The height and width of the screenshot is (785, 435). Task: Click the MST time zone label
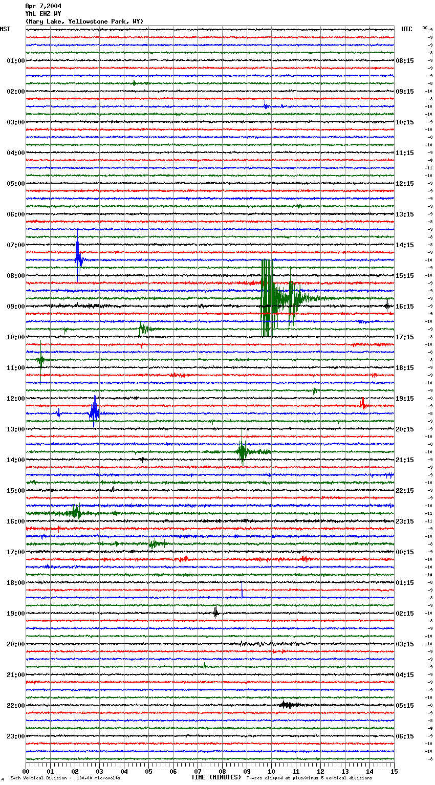5,29
